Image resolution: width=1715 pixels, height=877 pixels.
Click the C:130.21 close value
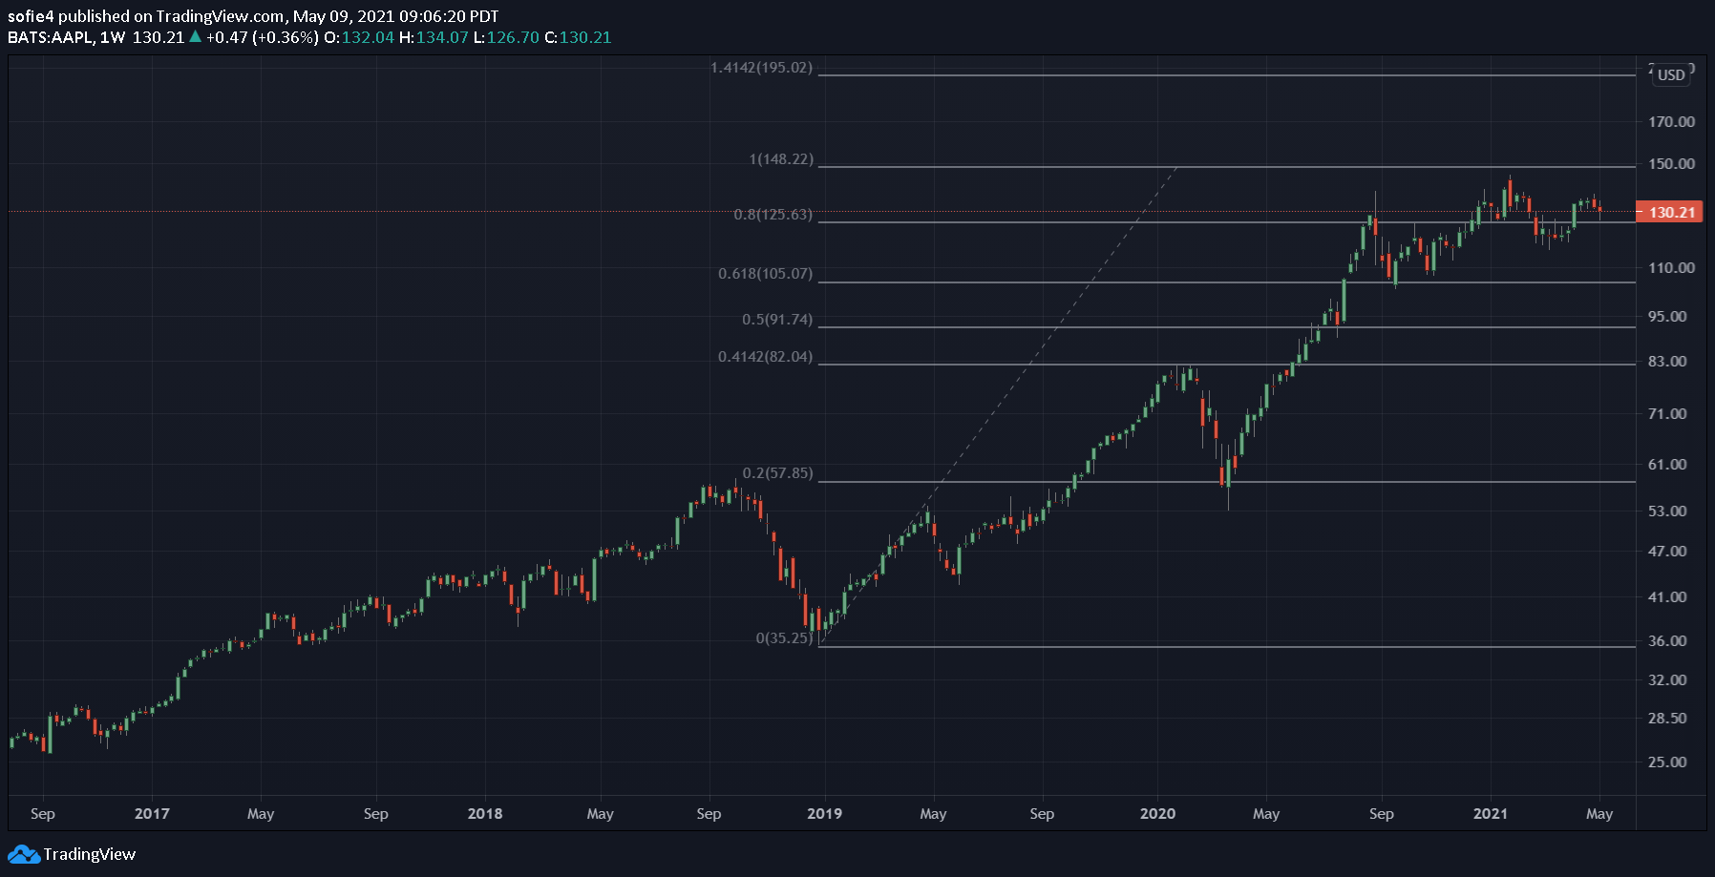click(x=578, y=37)
